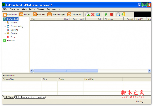Open the Download menu
Screen dimensions: 153x106
[x=15, y=9]
